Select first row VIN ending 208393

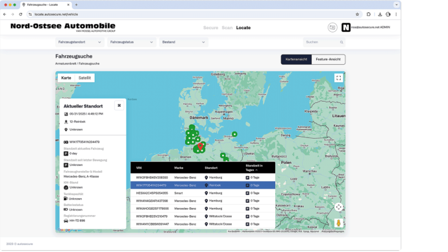(203, 178)
